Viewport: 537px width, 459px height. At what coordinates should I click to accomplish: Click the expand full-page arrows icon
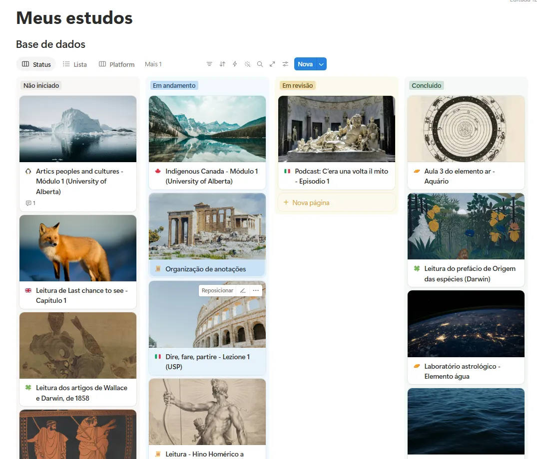pos(272,64)
